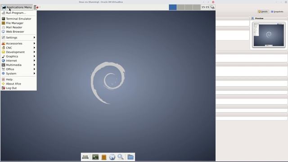Open the blue folder icon in dock

click(x=130, y=157)
